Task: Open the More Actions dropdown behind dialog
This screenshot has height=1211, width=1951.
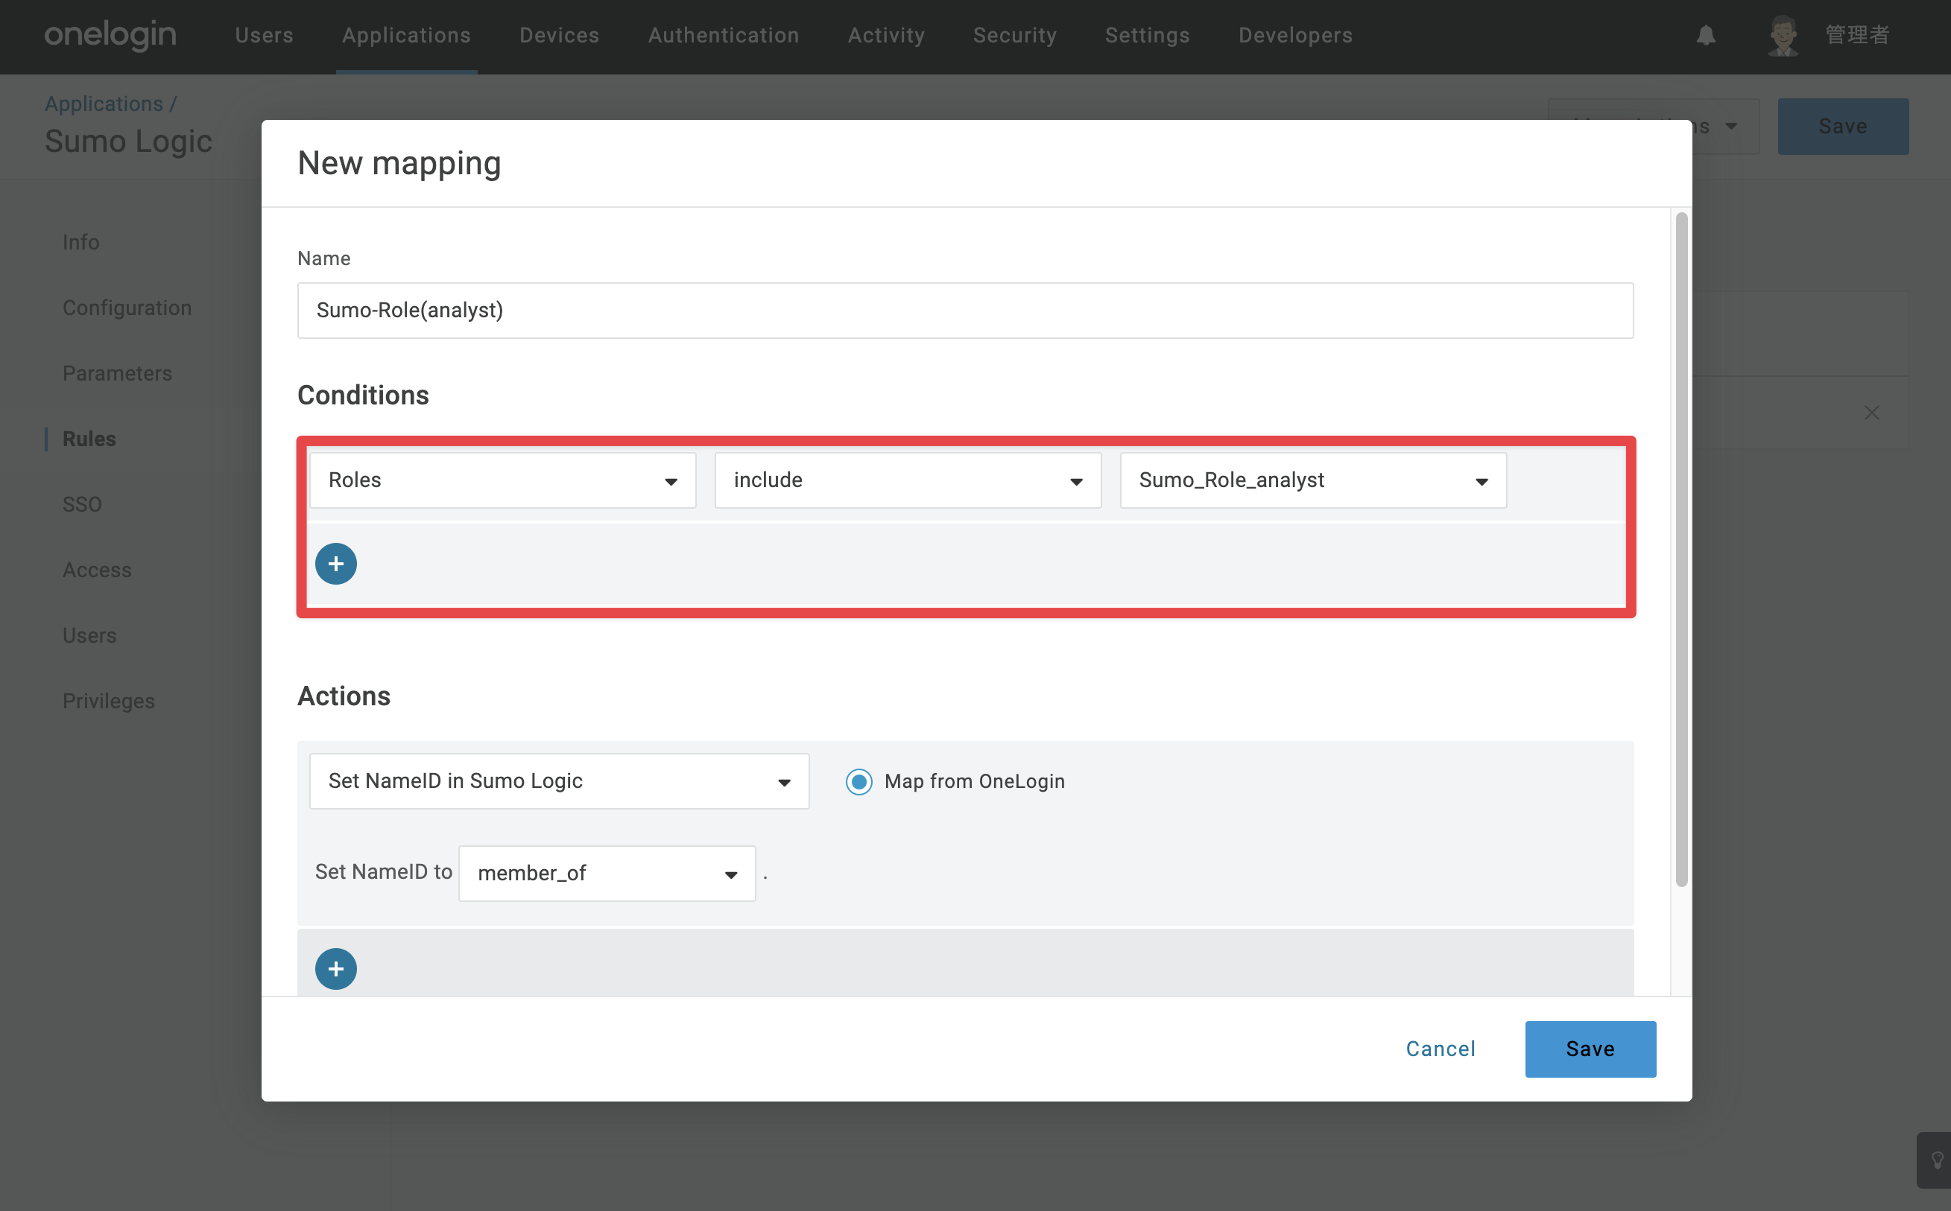Action: pos(1726,127)
